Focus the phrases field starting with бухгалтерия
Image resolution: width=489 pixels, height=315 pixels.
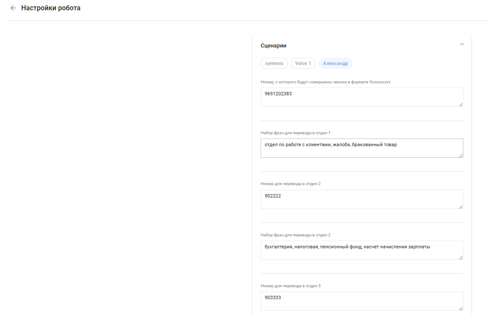point(362,250)
